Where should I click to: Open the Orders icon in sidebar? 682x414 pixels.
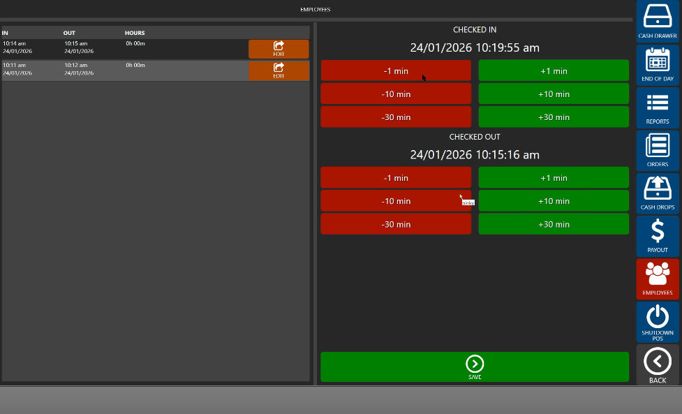tap(657, 150)
